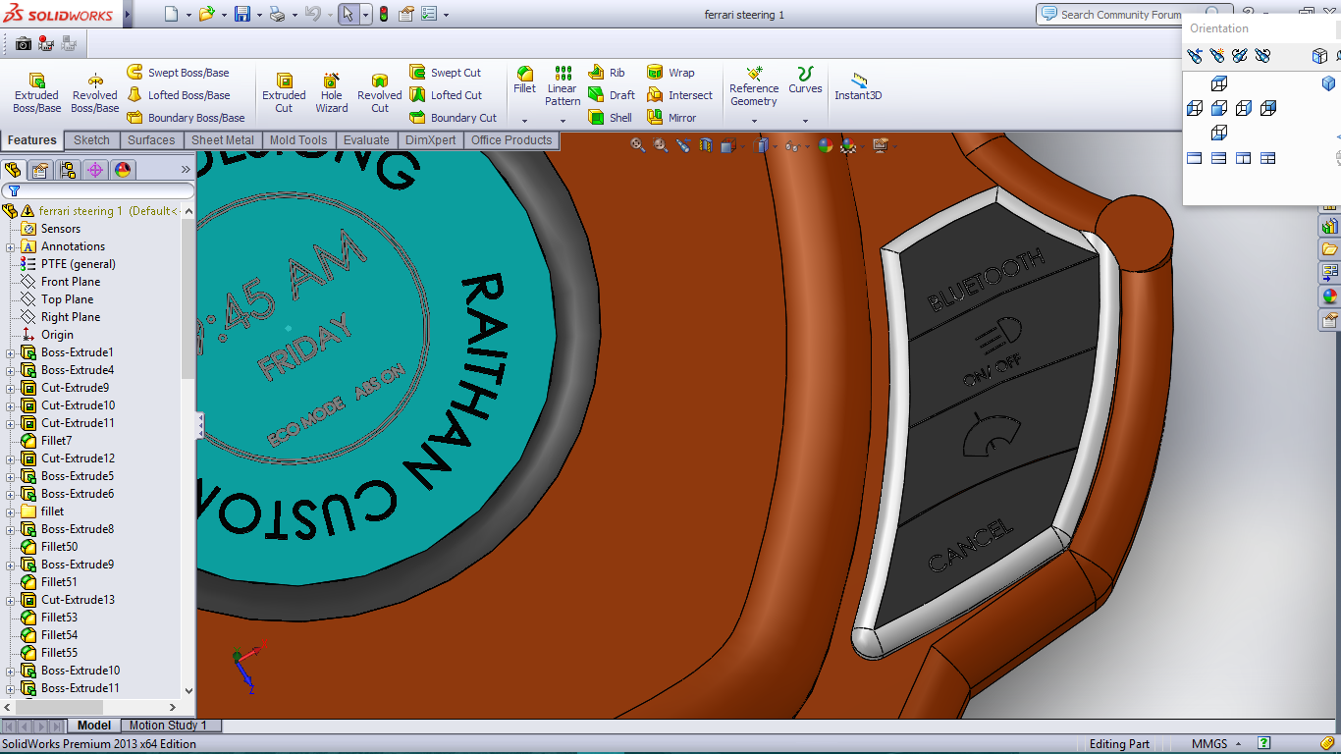Open dropdown arrow beside Save

click(259, 15)
